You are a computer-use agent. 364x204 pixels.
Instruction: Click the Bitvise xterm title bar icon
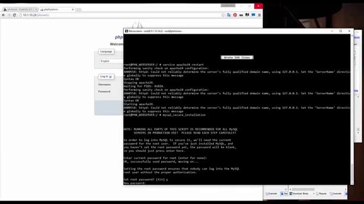click(x=126, y=31)
